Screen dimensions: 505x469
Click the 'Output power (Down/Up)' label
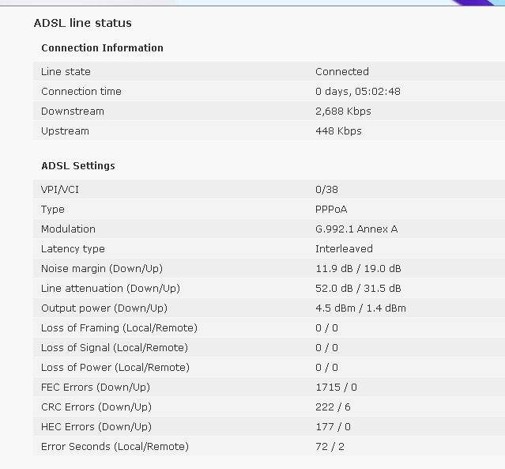point(104,308)
